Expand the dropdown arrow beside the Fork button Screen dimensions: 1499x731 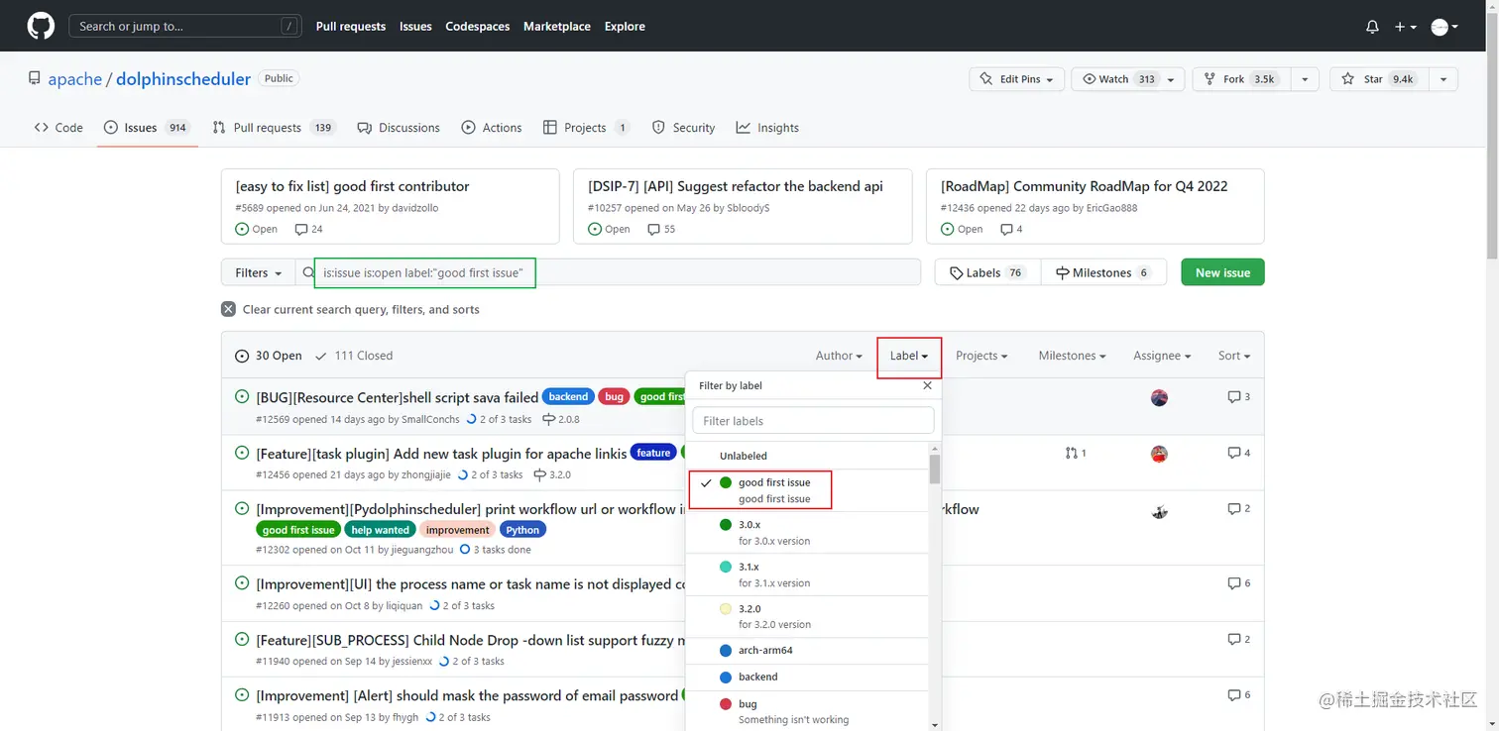(x=1305, y=79)
